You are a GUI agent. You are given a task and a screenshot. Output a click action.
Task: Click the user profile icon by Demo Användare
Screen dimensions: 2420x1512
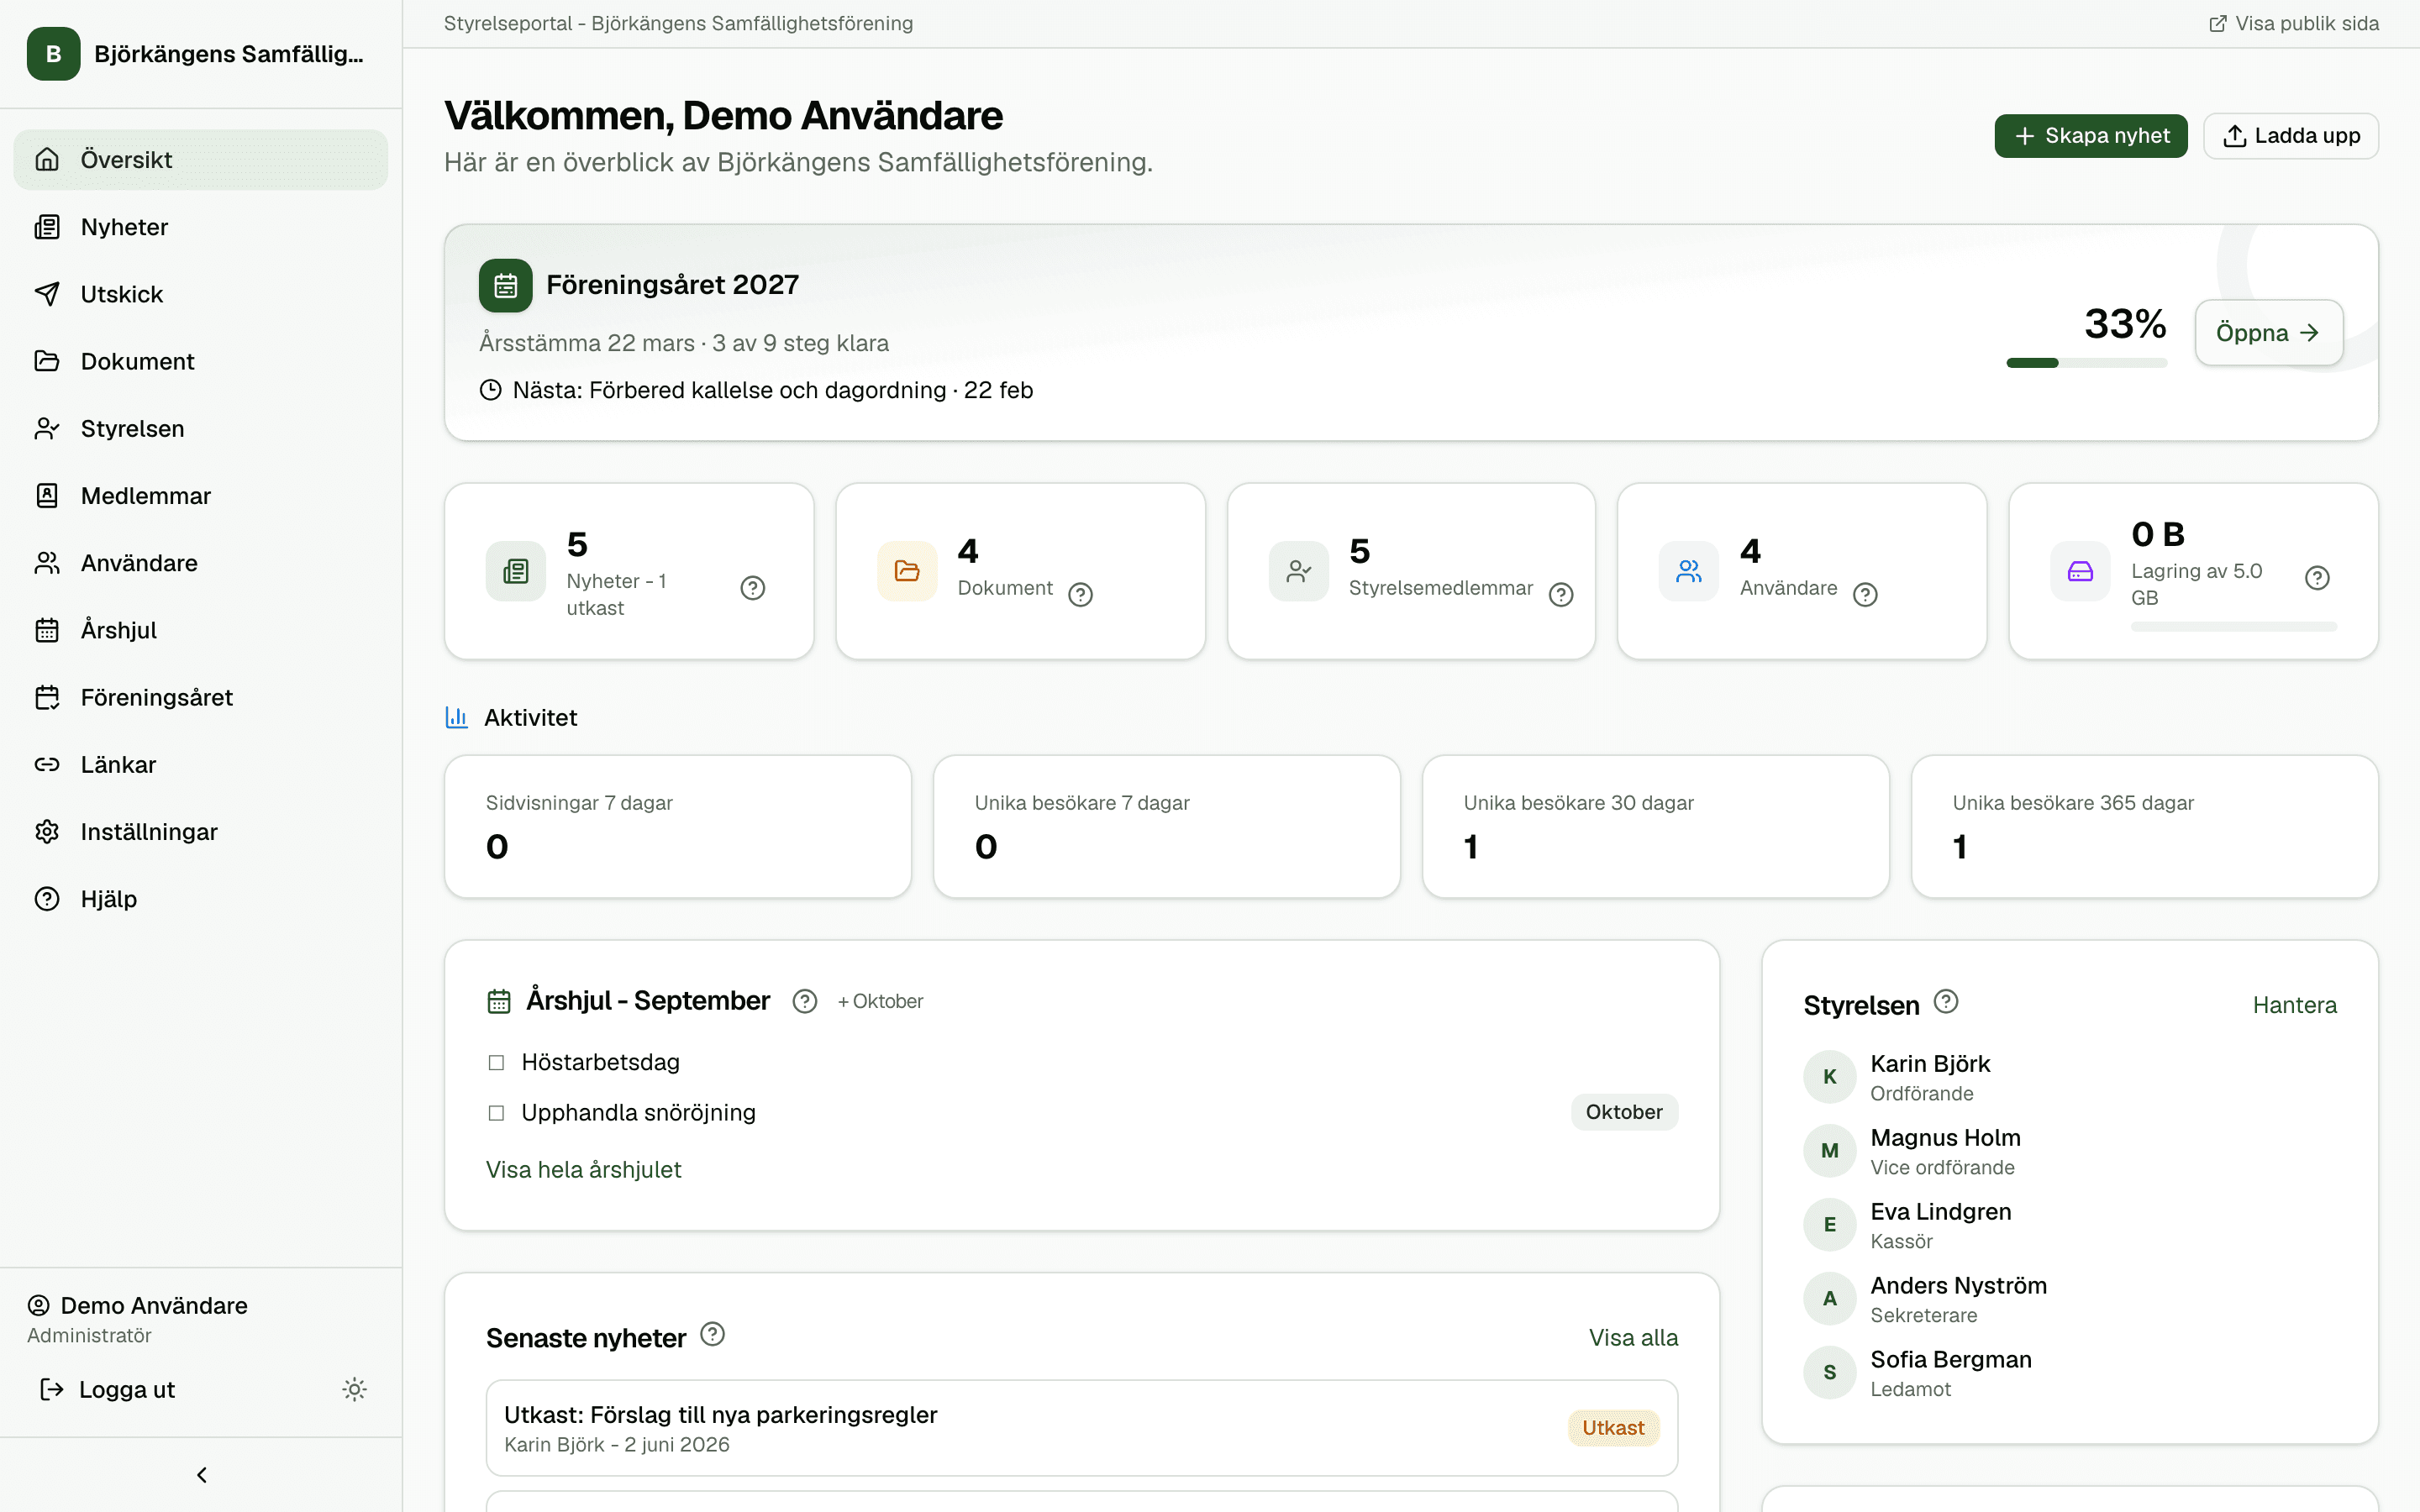coord(38,1305)
